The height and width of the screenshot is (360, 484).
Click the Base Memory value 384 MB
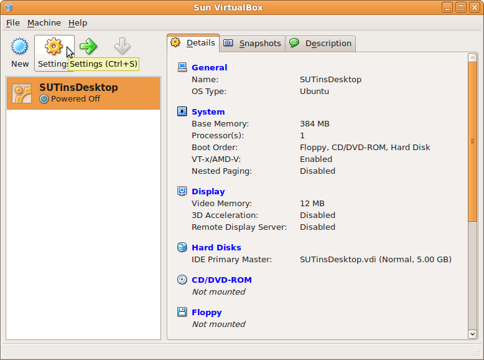point(315,123)
